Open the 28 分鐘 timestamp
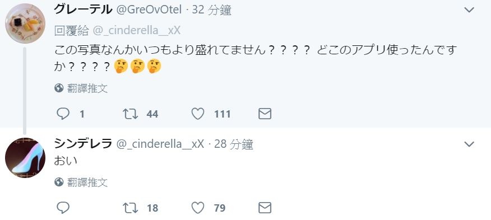The width and height of the screenshot is (491, 220). pos(234,144)
